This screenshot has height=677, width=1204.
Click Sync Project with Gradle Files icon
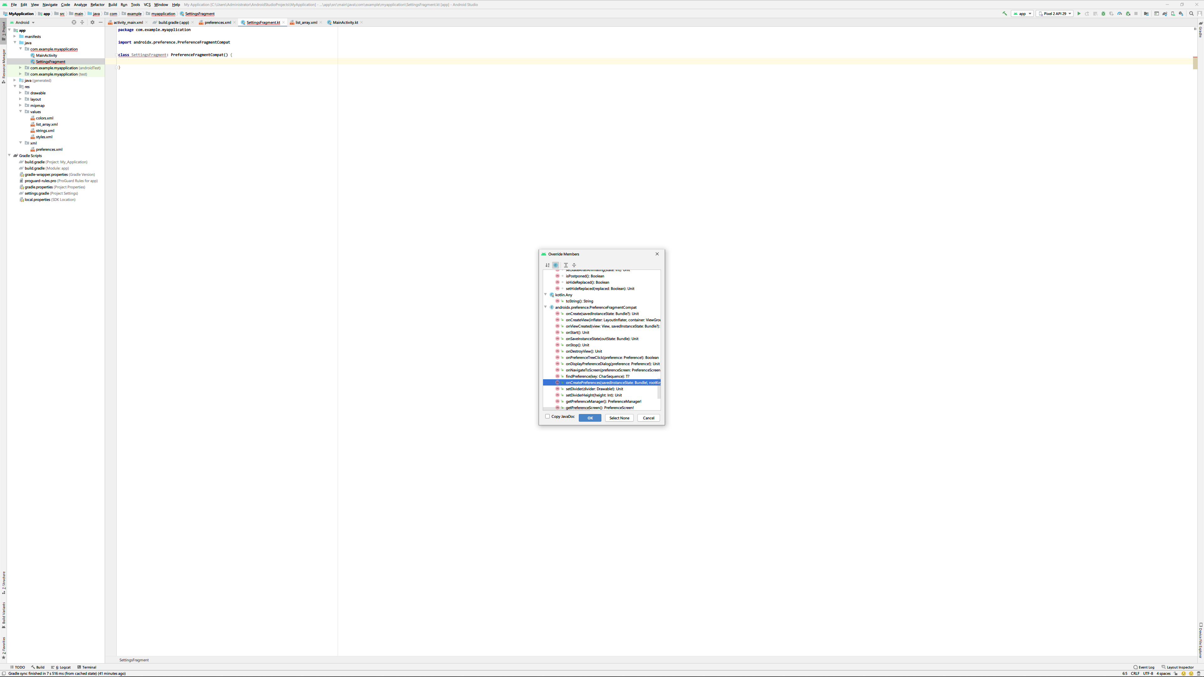pos(1164,13)
